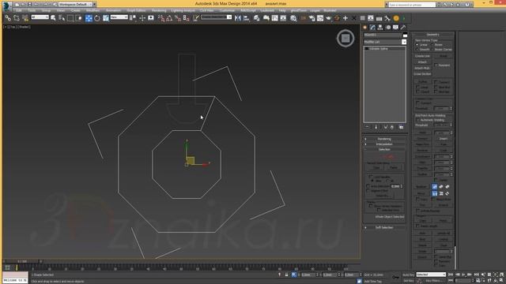Open the named selection sets dropdown
Viewport: 506px width, 284px height.
pos(216,17)
